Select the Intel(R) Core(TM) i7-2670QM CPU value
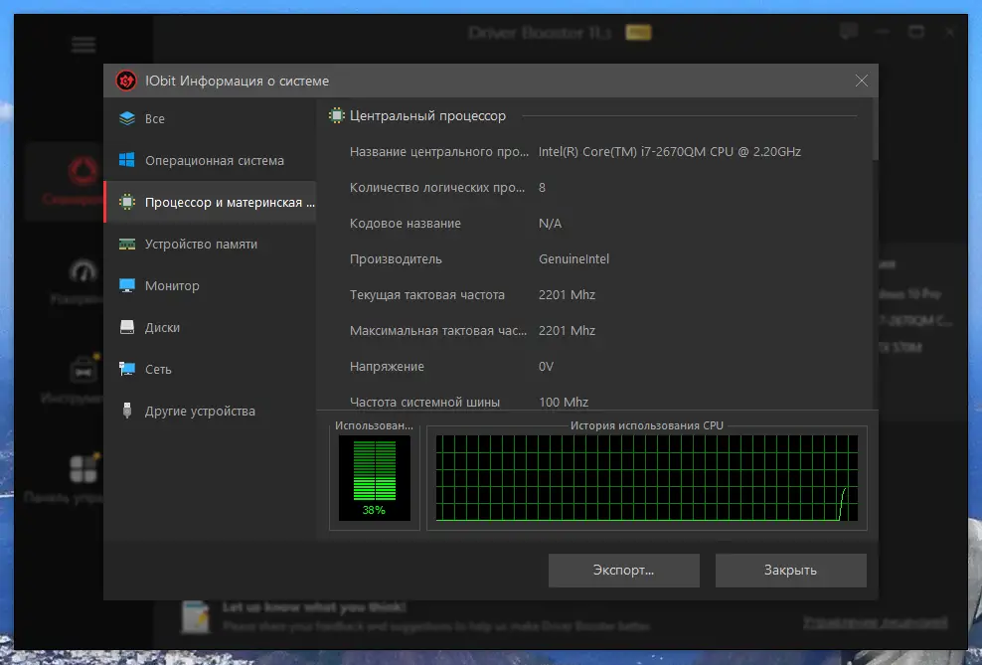Screen dimensions: 982x665 [670, 151]
